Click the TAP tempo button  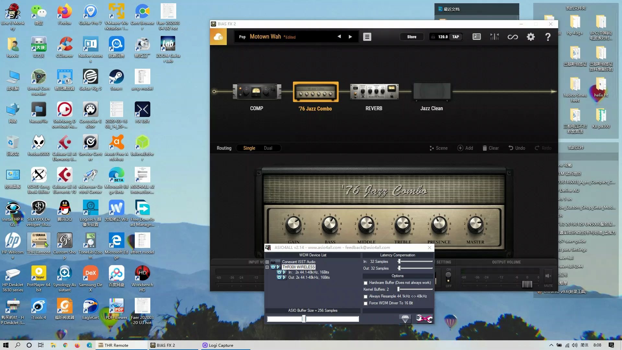click(455, 37)
